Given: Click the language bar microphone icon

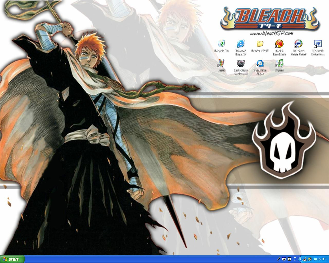Looking at the screenshot, I should pyautogui.click(x=279, y=259).
